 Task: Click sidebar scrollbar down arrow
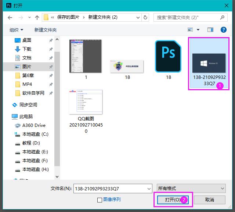point(57,177)
